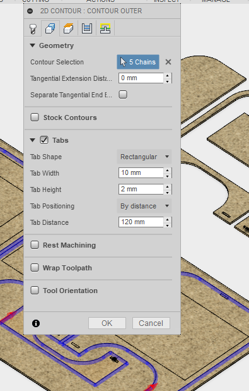Collapse the 2D Contour dialog with the minus icon
249x391 pixels.
[x=30, y=11]
